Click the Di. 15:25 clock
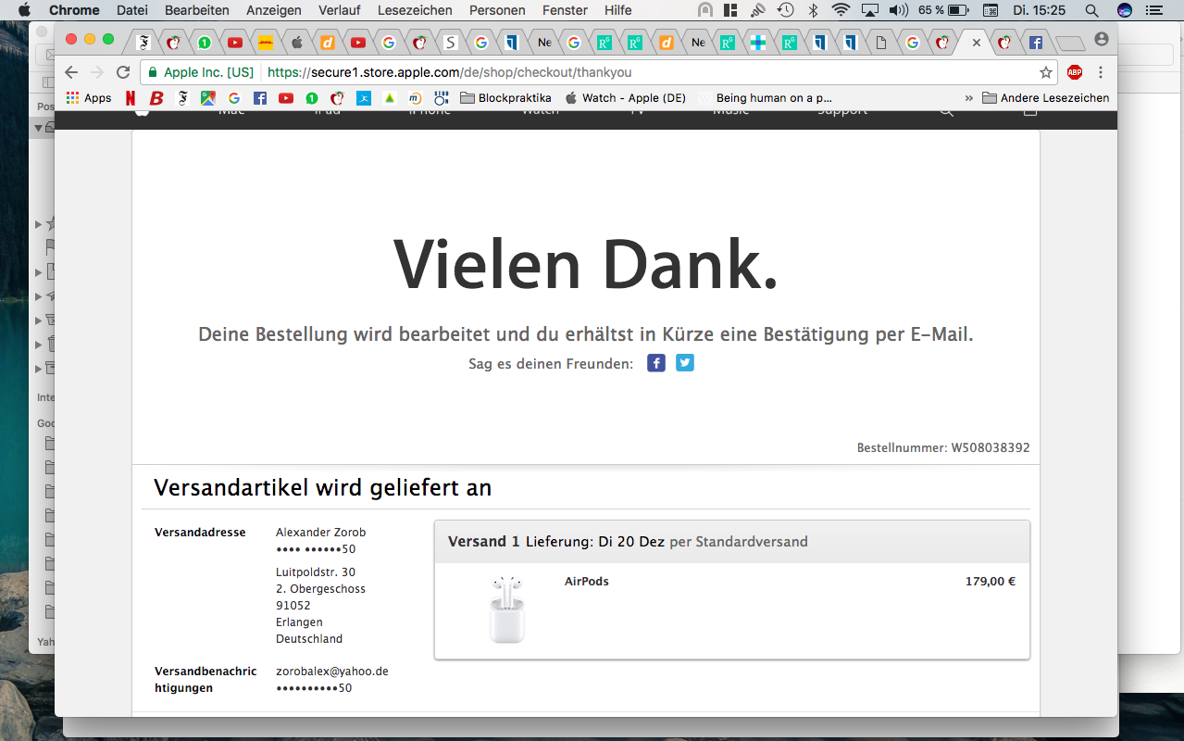 pos(1038,10)
